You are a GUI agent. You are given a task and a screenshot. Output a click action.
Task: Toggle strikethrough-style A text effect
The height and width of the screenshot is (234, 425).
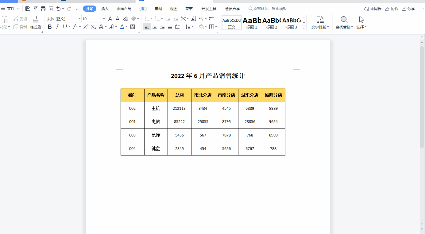(x=75, y=27)
